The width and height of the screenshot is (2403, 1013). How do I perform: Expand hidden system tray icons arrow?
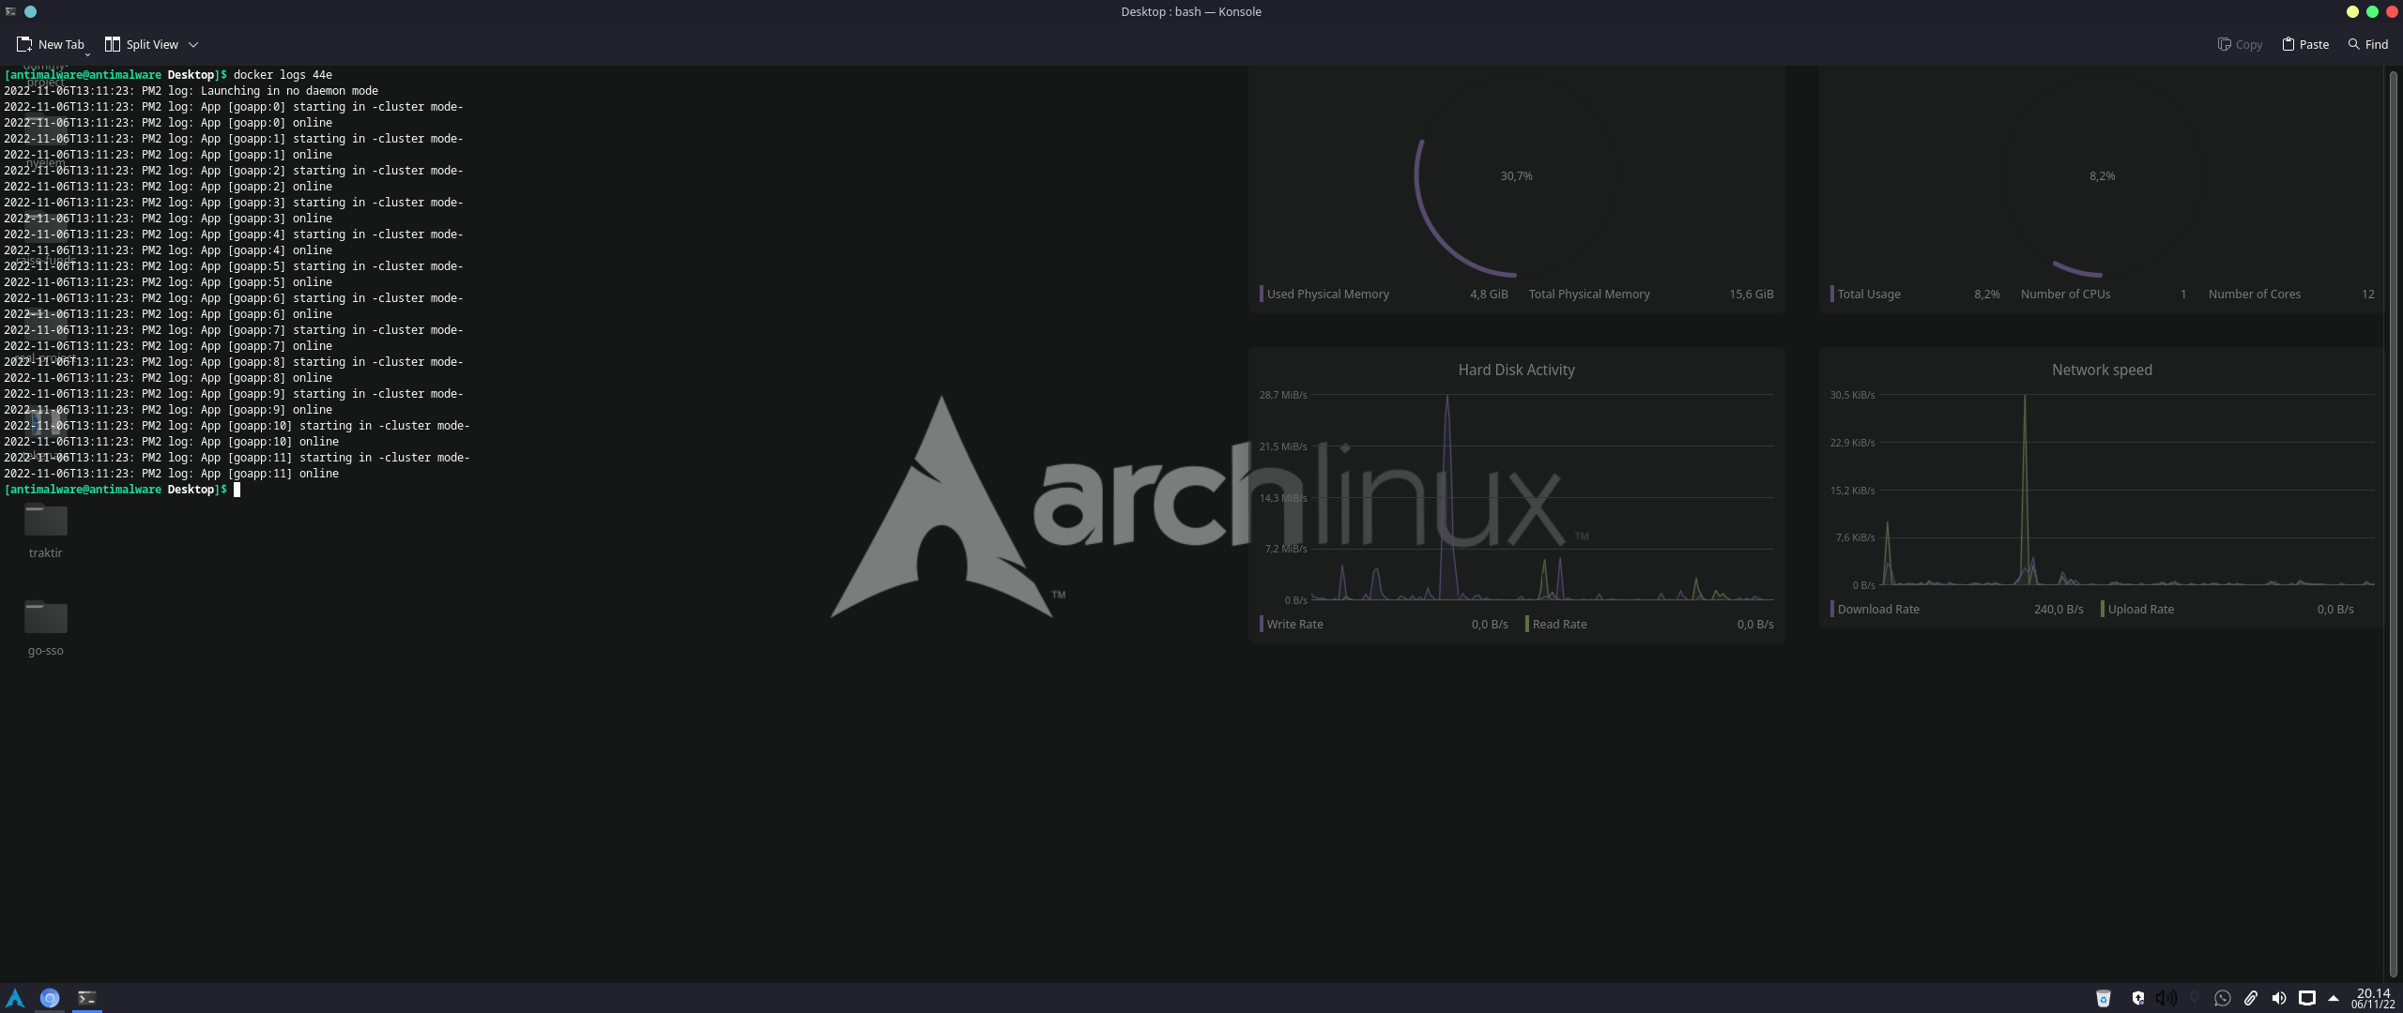tap(2334, 998)
